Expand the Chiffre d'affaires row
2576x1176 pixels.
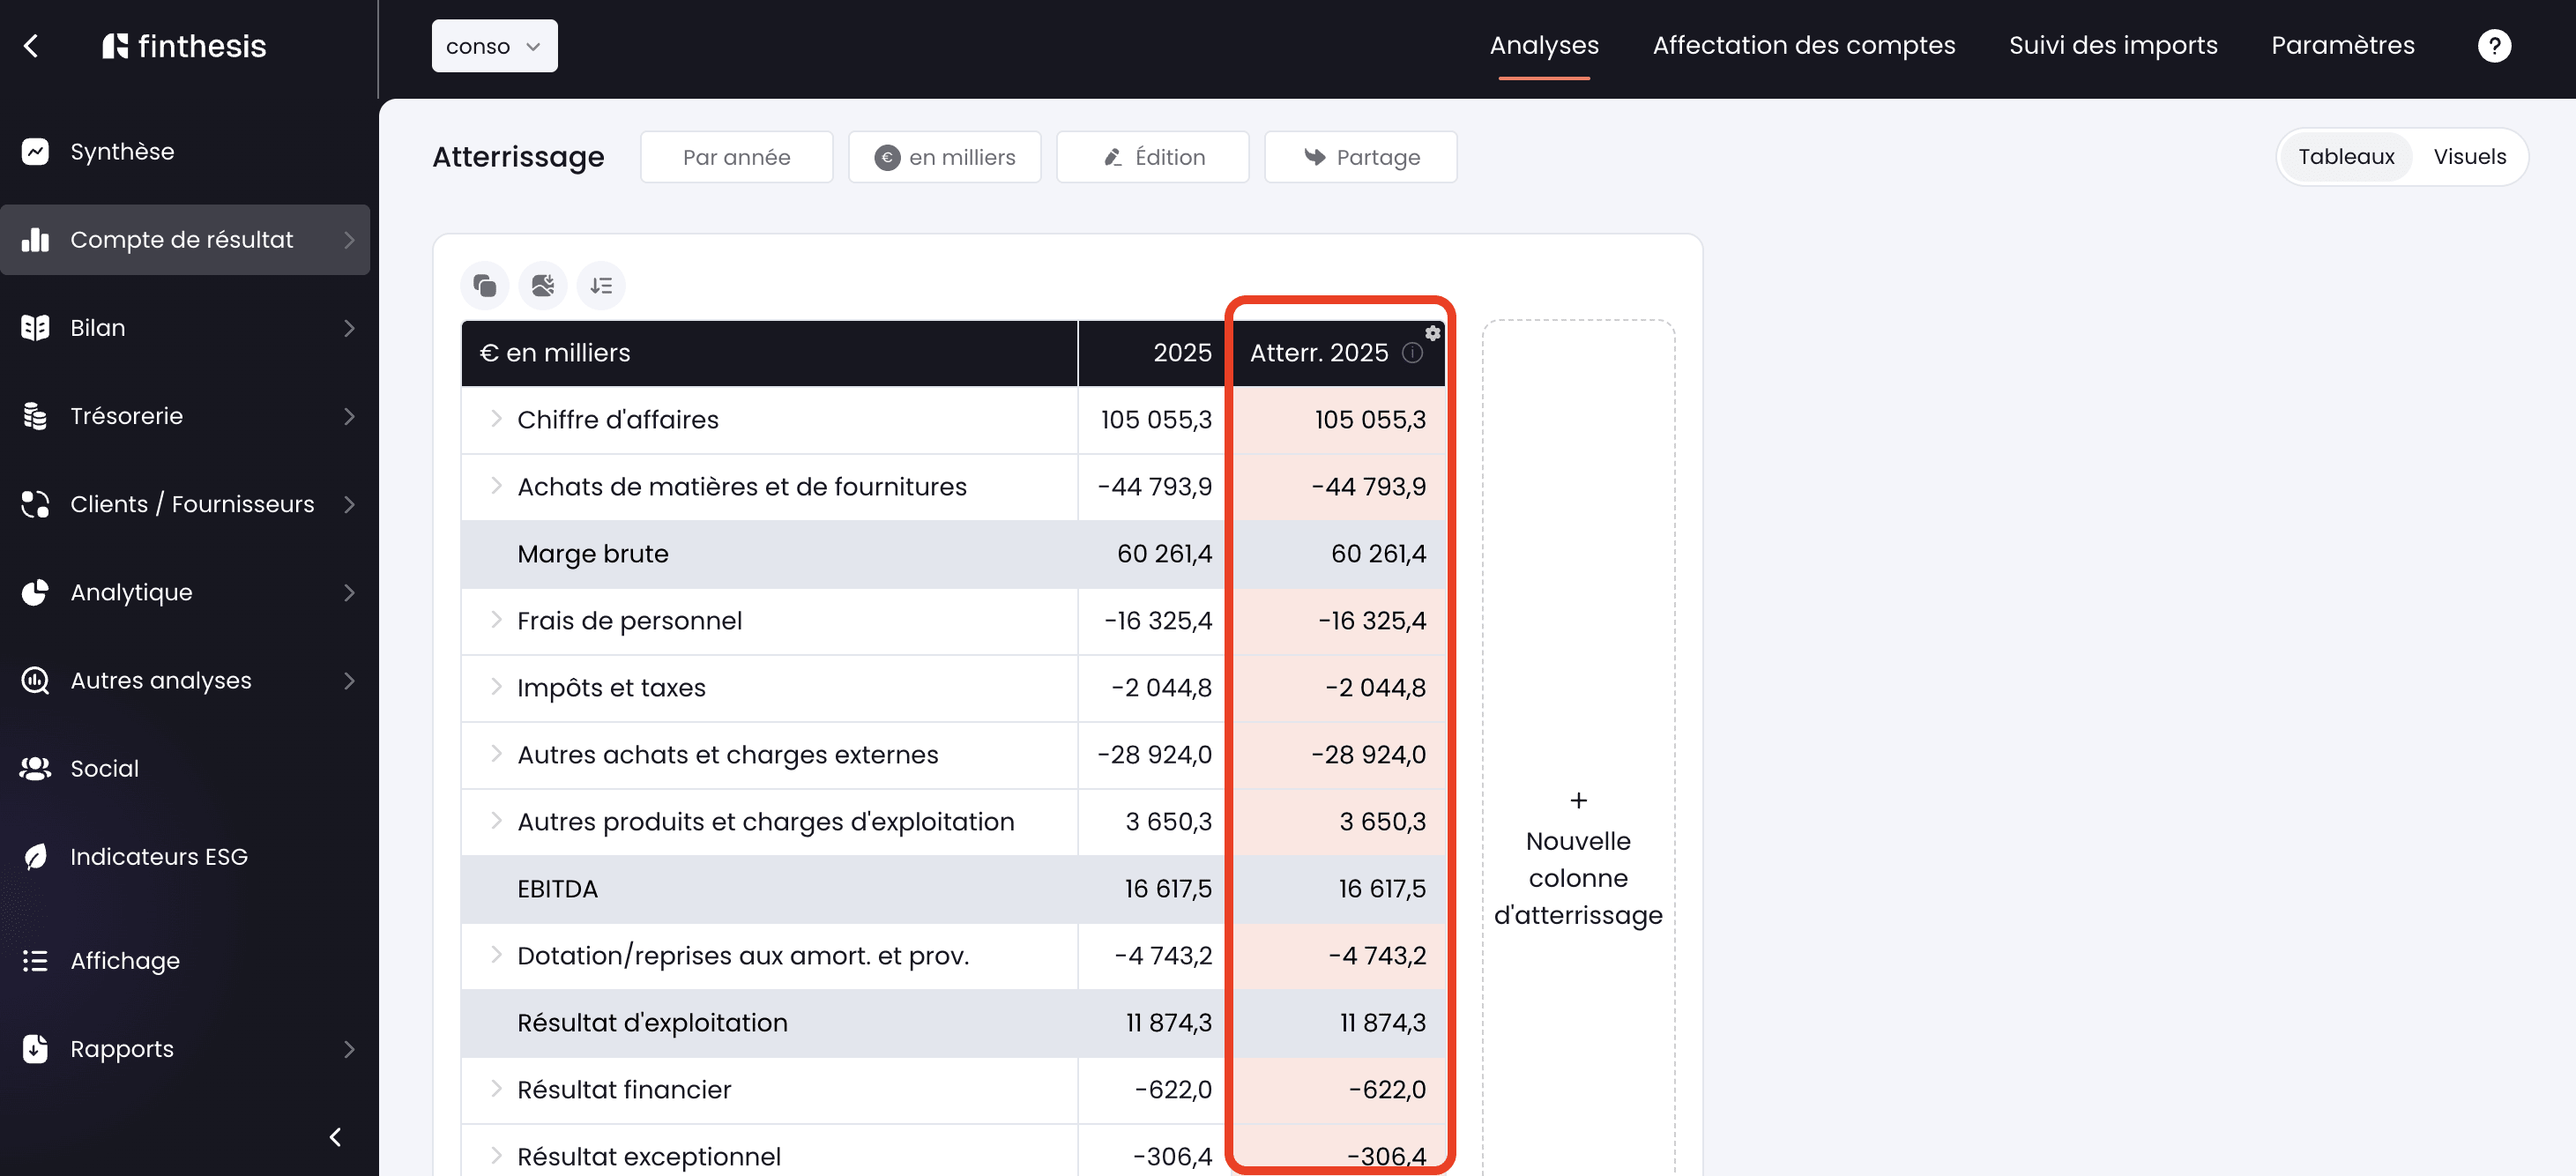coord(496,419)
